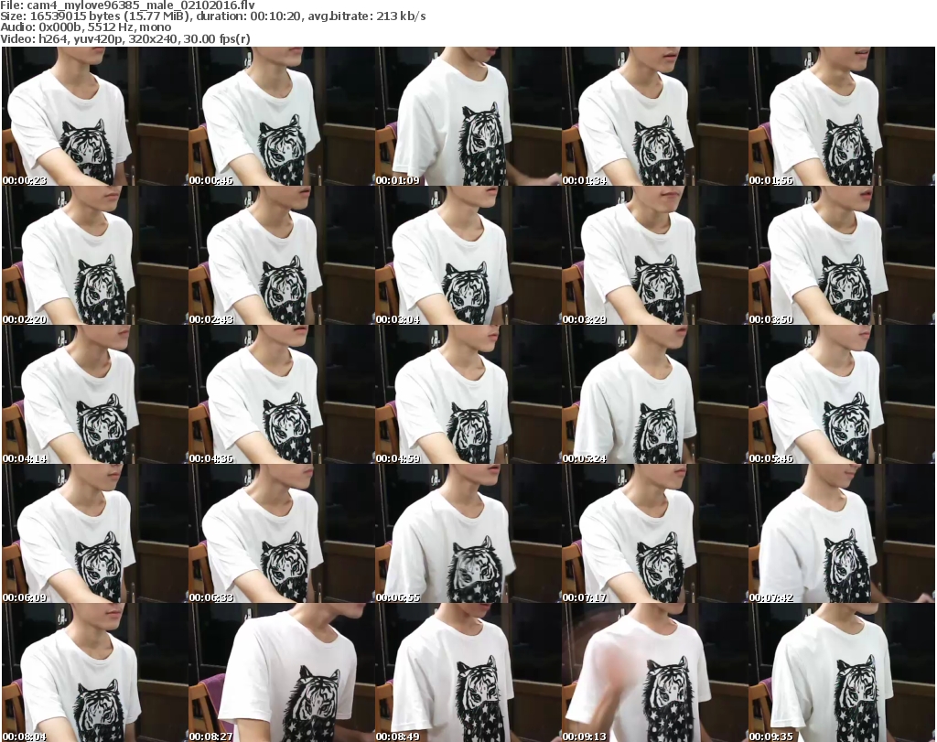Image resolution: width=937 pixels, height=742 pixels.
Task: Choose the frame at 00:06:09
Action: (x=94, y=533)
